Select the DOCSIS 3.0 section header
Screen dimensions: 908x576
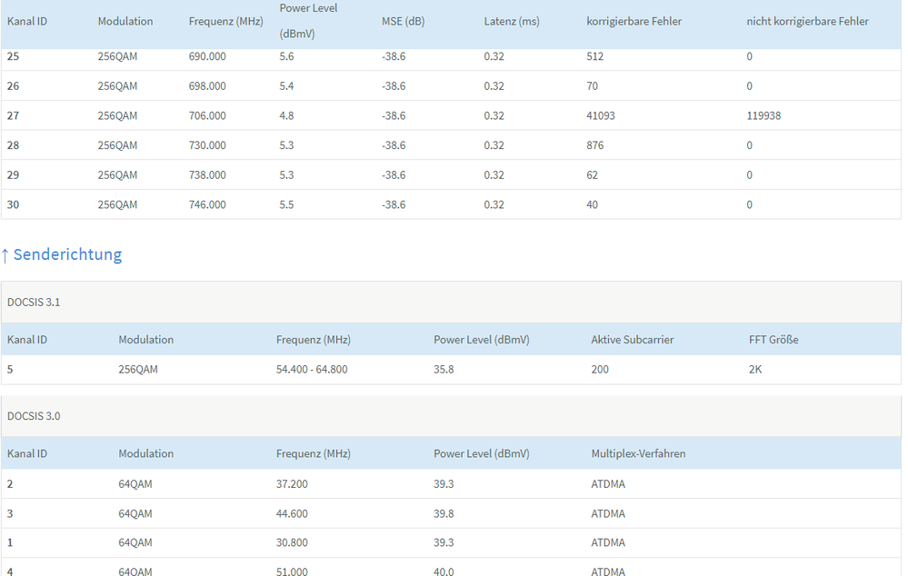pyautogui.click(x=33, y=416)
